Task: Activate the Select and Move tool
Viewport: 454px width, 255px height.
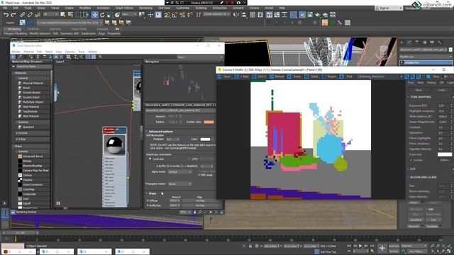Action: pyautogui.click(x=94, y=15)
